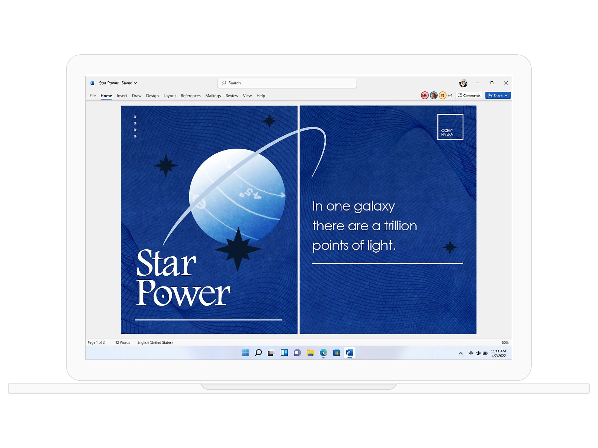Click the volume icon in the system tray

478,353
